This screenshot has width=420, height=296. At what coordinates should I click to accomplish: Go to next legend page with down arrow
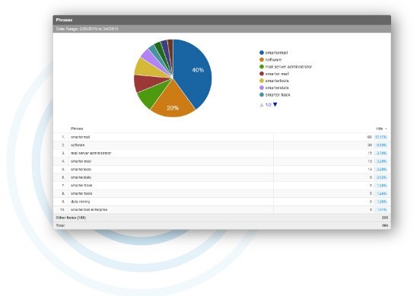pyautogui.click(x=275, y=105)
